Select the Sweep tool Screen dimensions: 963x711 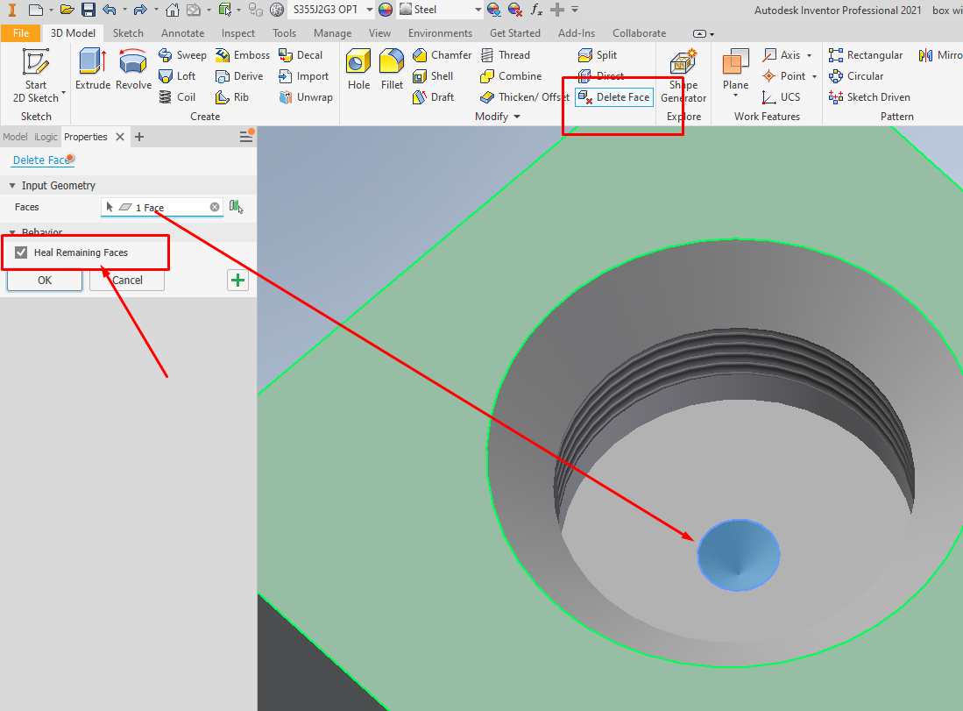(x=182, y=54)
